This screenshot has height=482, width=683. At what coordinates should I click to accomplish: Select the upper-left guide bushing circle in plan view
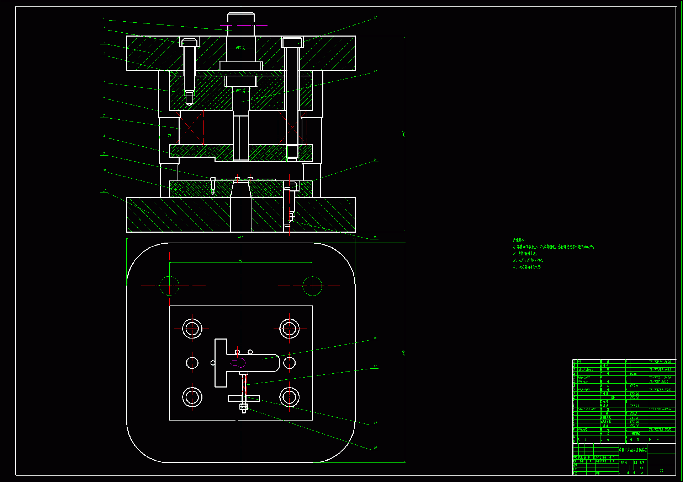click(192, 329)
